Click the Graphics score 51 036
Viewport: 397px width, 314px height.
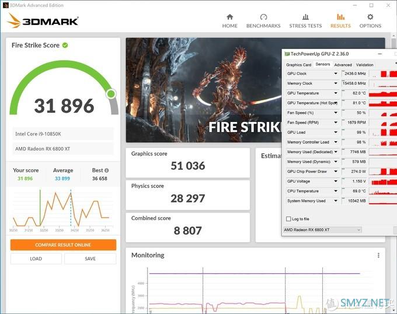[188, 166]
